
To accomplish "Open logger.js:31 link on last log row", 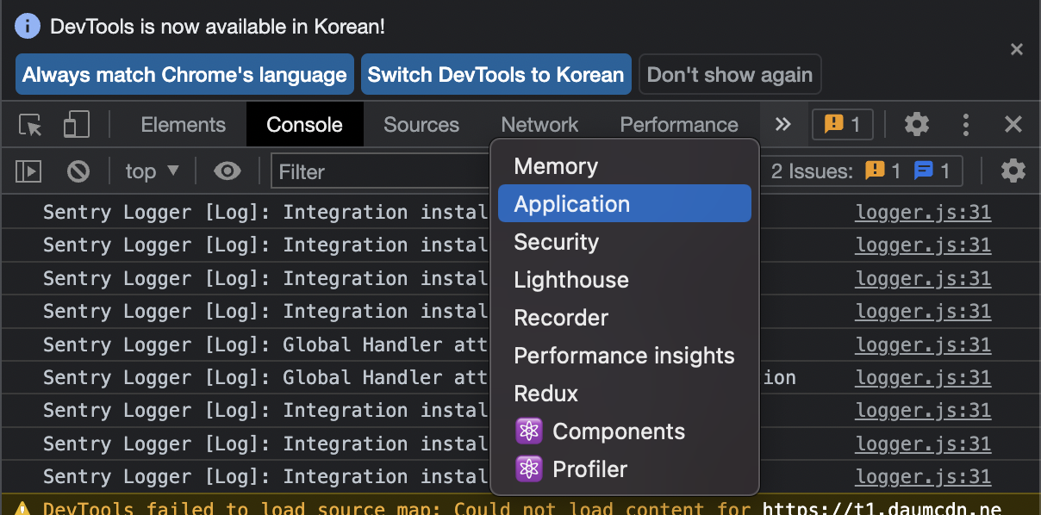I will tap(923, 477).
